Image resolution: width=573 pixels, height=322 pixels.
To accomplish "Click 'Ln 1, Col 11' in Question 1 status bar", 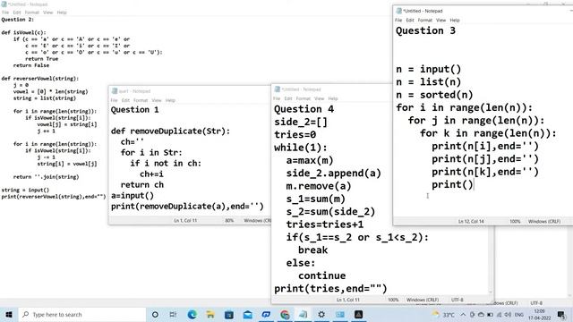I will [x=185, y=221].
